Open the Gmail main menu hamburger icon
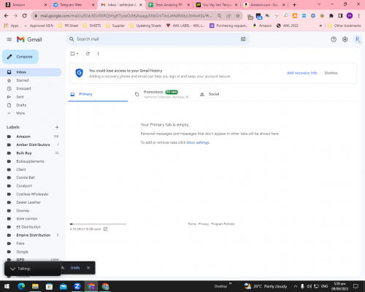The image size is (365, 292). (9, 39)
